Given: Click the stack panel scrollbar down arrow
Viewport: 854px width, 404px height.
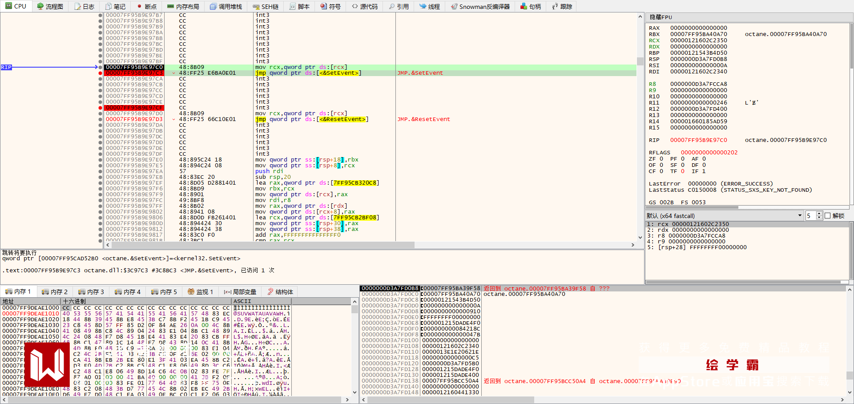Looking at the screenshot, I should pyautogui.click(x=850, y=392).
